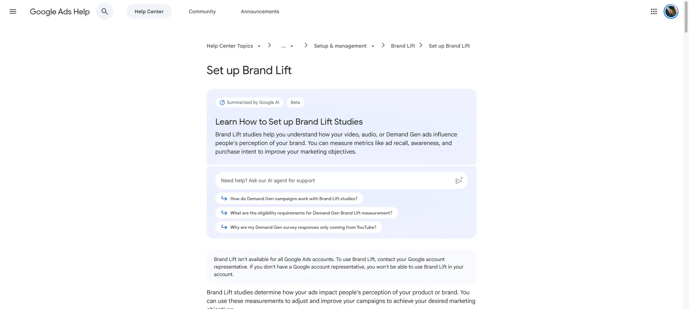
Task: Click the Summarized by Google AI badge
Action: [x=249, y=102]
